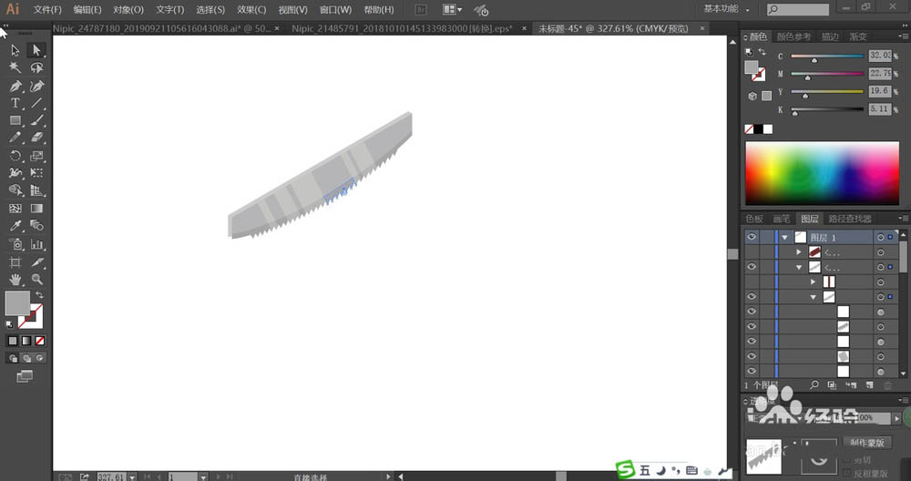Open the Color panel flyout menu
This screenshot has height=481, width=911.
pyautogui.click(x=904, y=36)
